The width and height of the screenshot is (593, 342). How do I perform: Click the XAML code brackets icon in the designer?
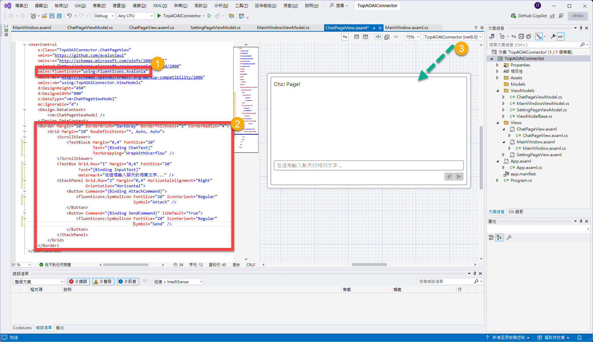pyautogui.click(x=396, y=37)
